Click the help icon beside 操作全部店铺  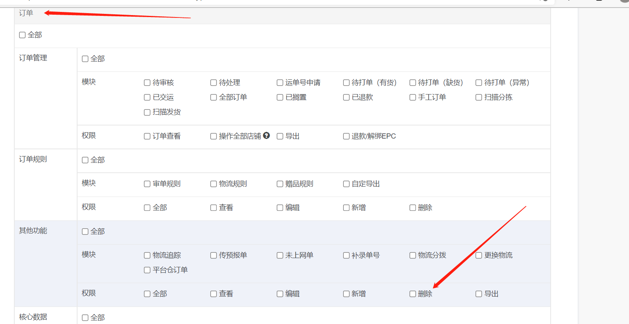pos(266,135)
